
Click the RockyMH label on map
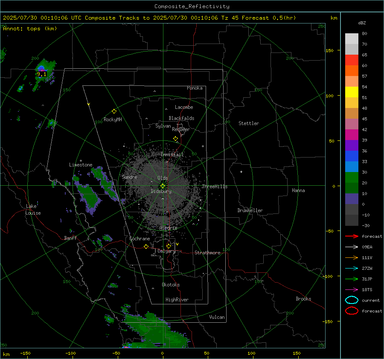pyautogui.click(x=113, y=120)
